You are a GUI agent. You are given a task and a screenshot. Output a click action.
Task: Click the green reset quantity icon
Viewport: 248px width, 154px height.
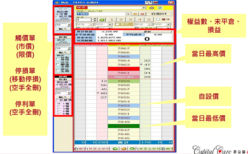pos(102,20)
